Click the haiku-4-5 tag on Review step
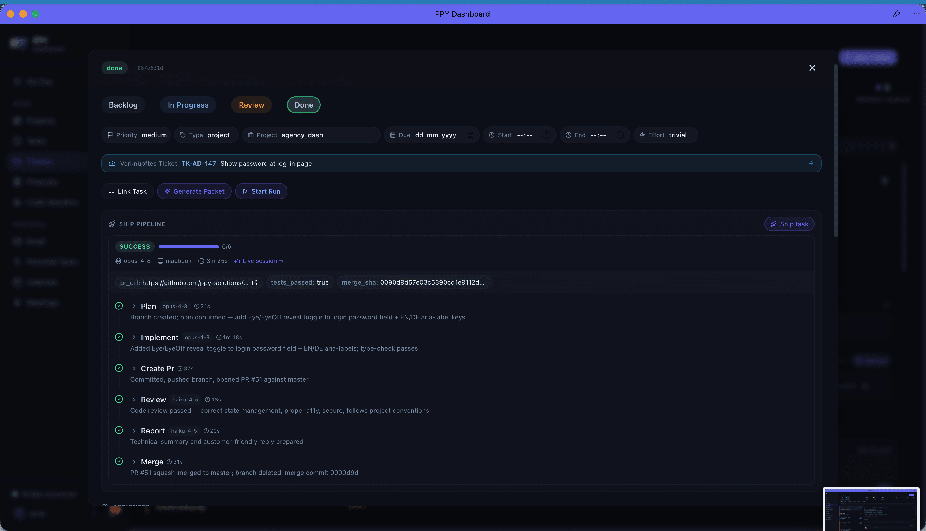This screenshot has width=926, height=531. click(185, 400)
